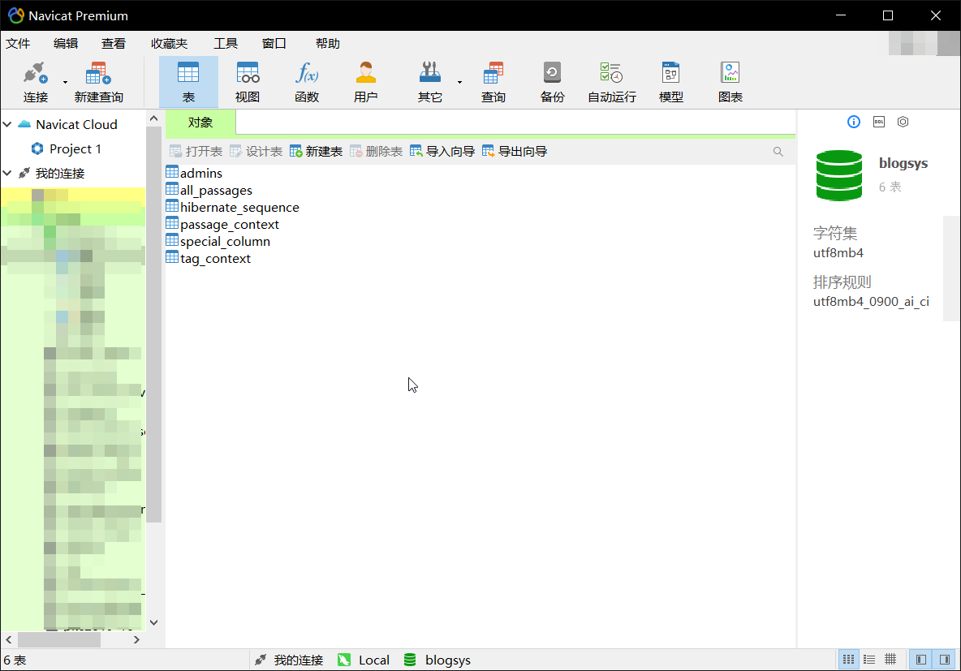Viewport: 961px width, 671px height.
Task: Open the 函数 functions toolbar icon
Action: click(307, 81)
